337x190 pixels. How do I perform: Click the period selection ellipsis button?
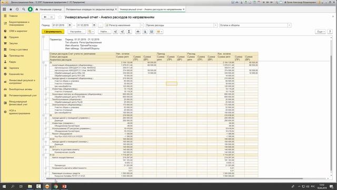click(101, 25)
